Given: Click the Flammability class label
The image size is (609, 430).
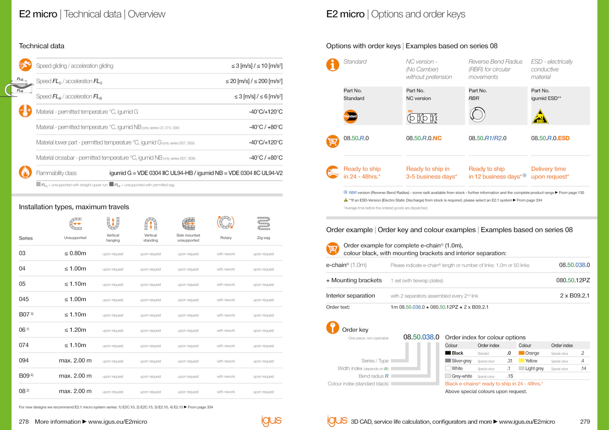Looking at the screenshot, I should click(x=56, y=173).
